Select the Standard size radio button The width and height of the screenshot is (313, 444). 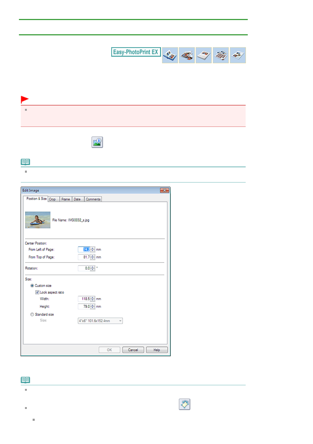32,314
